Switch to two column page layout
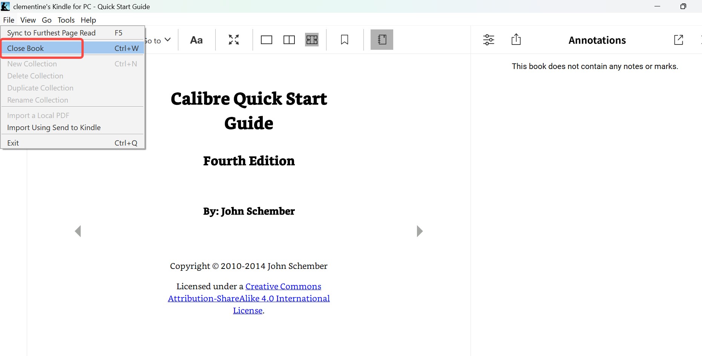The height and width of the screenshot is (356, 702). coord(289,40)
